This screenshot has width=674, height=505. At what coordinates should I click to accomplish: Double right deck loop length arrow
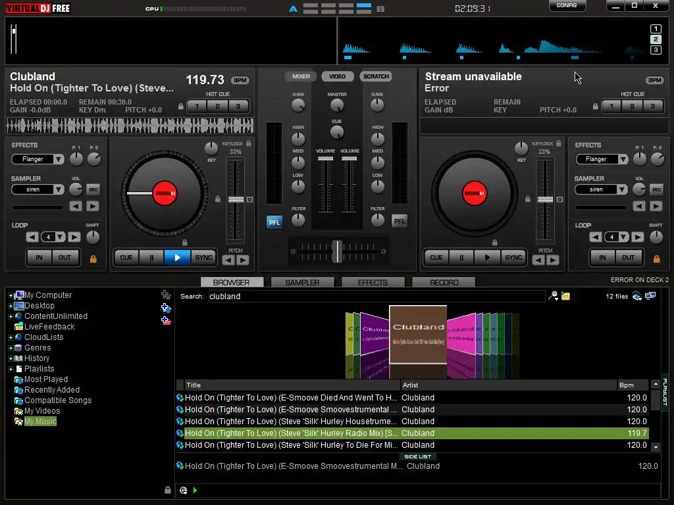pyautogui.click(x=637, y=237)
